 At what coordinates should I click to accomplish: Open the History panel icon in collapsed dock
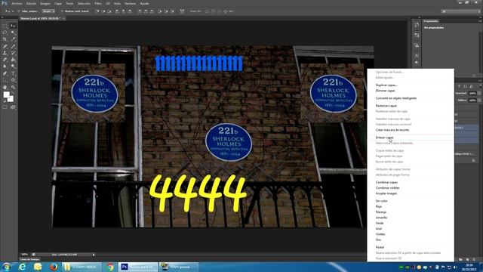click(417, 25)
